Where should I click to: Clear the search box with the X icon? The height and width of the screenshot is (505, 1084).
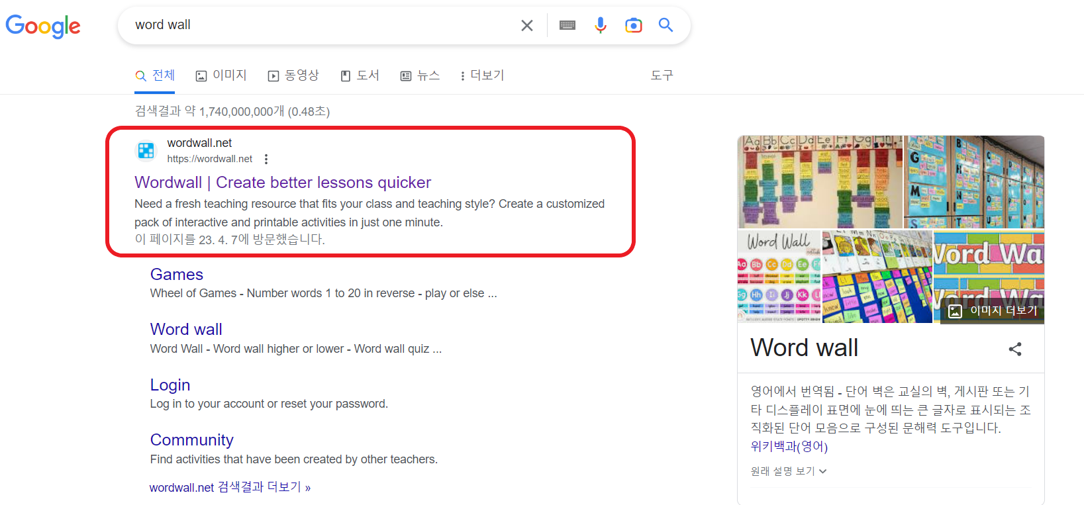tap(527, 25)
